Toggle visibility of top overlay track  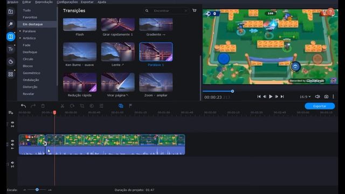[x=12, y=122]
